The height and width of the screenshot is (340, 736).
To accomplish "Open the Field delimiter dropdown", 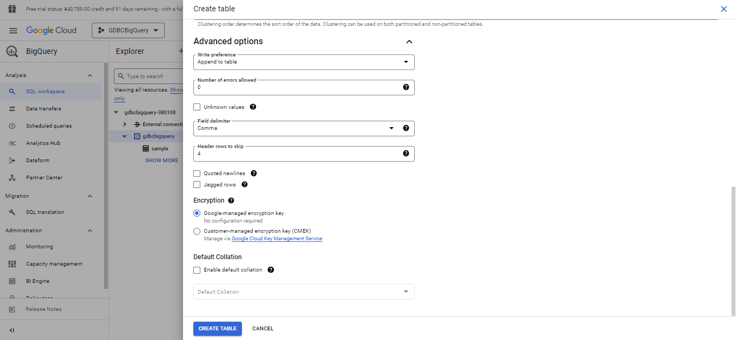I will tap(294, 128).
